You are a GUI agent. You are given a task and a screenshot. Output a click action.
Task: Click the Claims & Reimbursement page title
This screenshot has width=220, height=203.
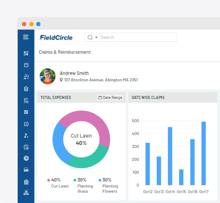tap(65, 52)
